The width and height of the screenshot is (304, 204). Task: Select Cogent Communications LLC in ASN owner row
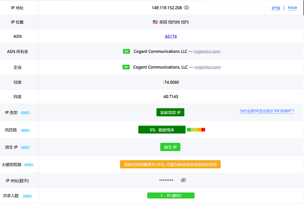click(160, 52)
